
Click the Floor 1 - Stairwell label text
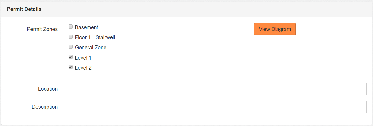click(x=95, y=37)
